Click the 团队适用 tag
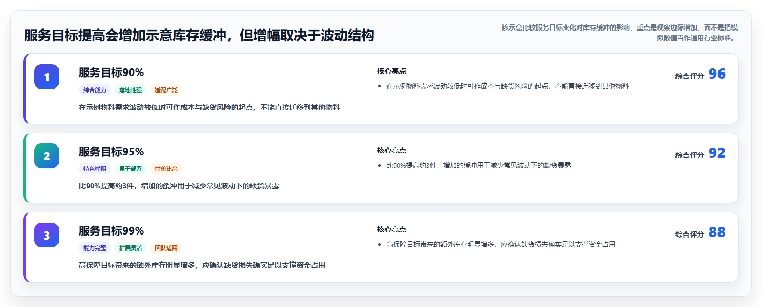Viewport: 762px width, 307px height. 166,248
